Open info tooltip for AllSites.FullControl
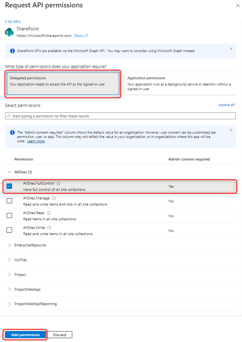The image size is (242, 342). tap(58, 183)
